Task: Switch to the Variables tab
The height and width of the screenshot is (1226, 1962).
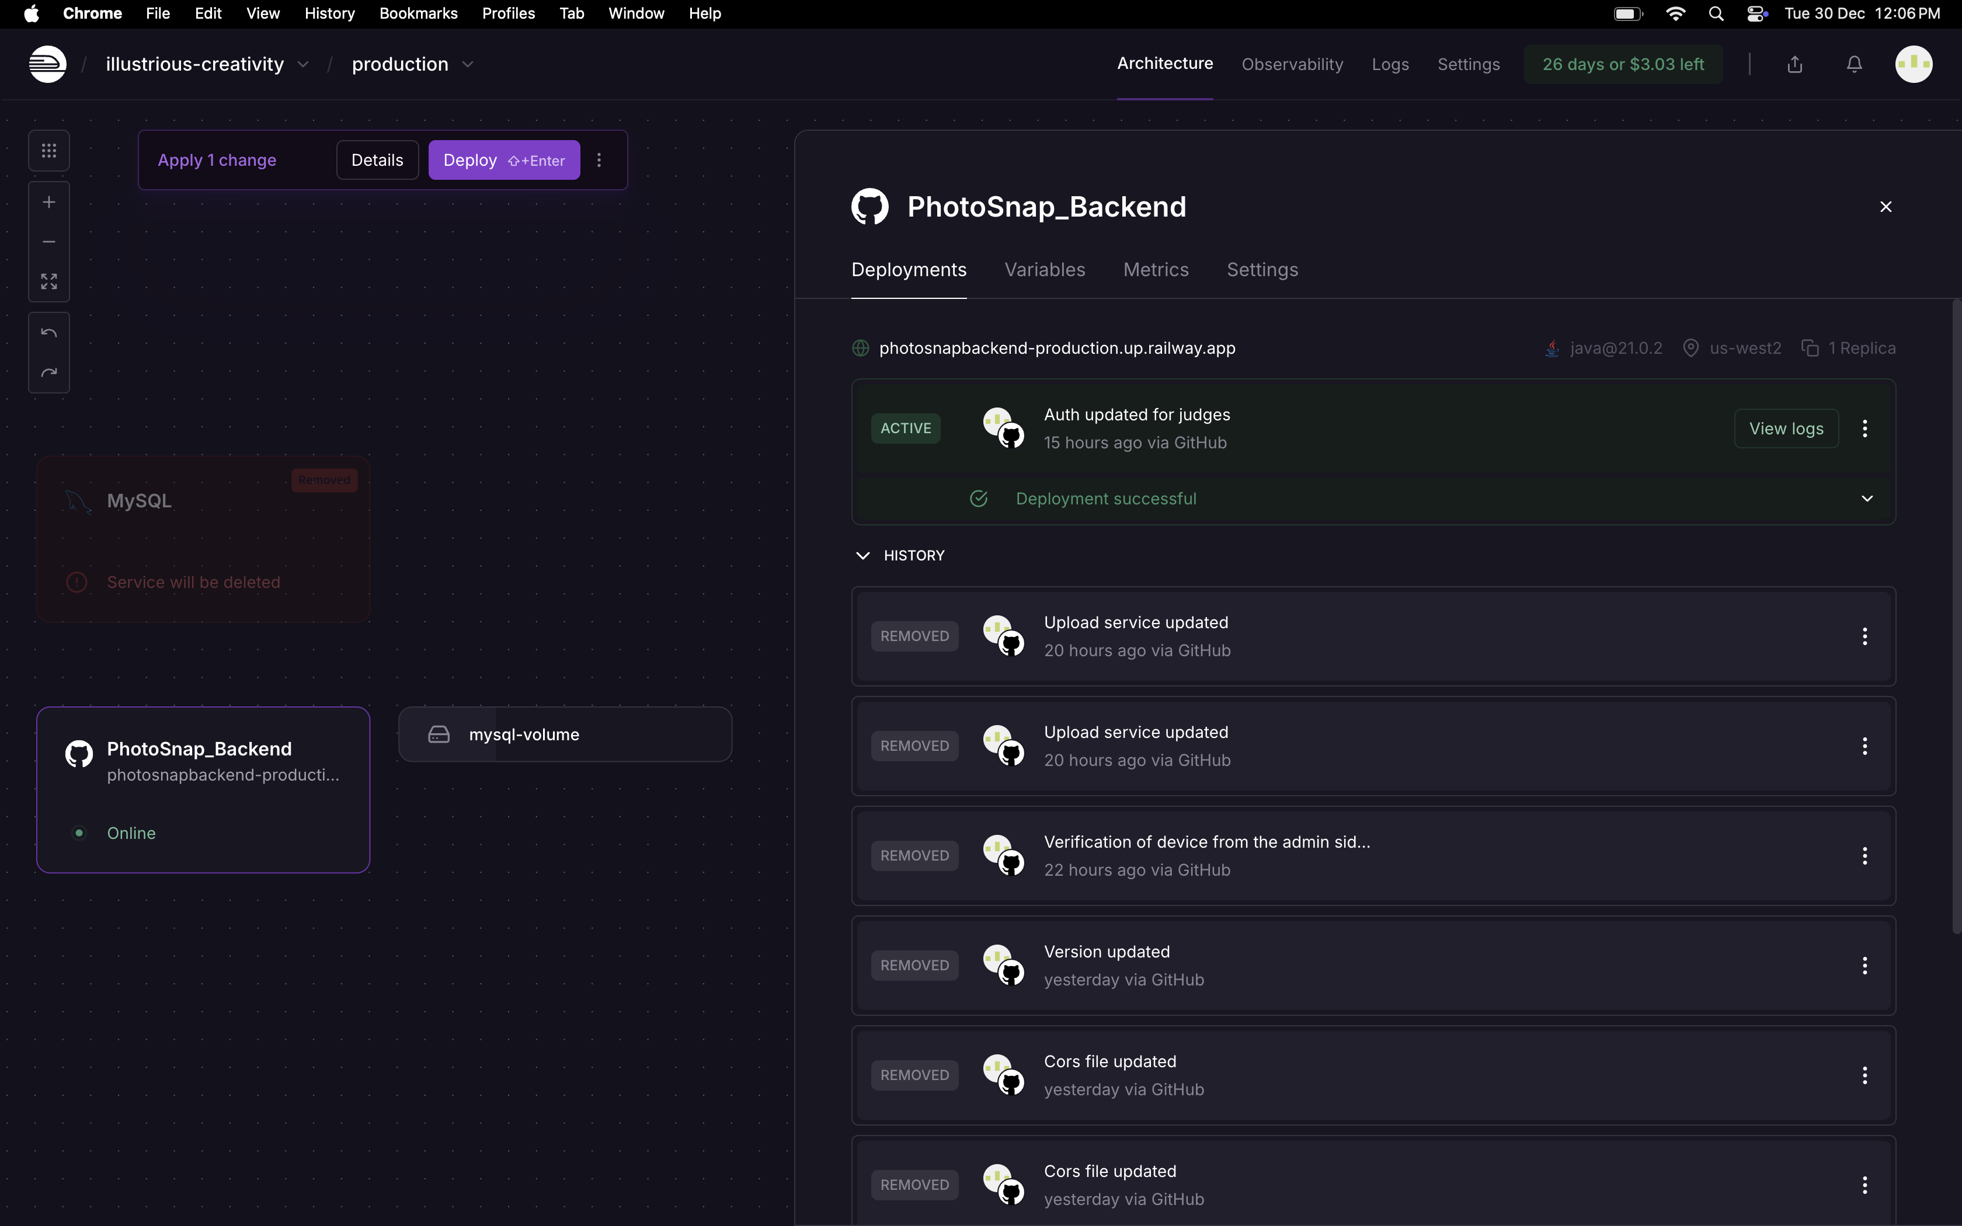Action: (x=1044, y=270)
